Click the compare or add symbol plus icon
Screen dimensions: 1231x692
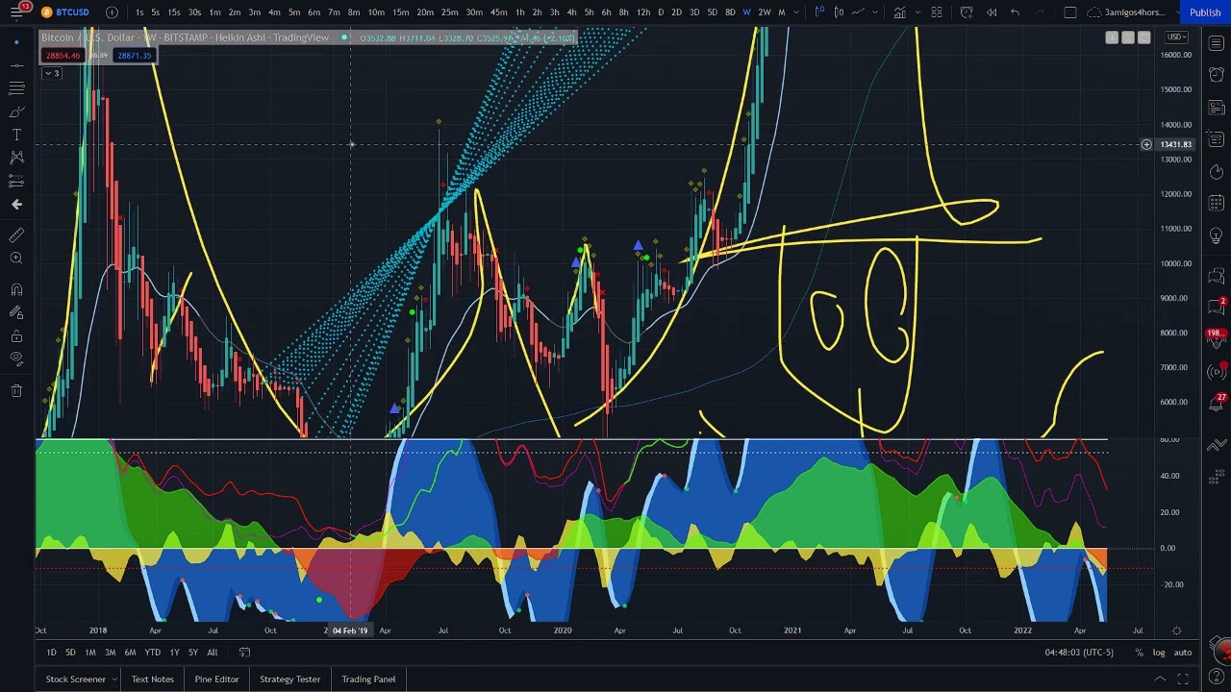(x=112, y=12)
